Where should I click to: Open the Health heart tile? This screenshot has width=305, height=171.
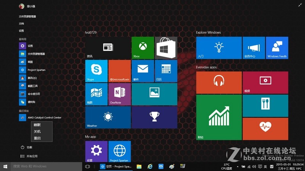pos(265,129)
